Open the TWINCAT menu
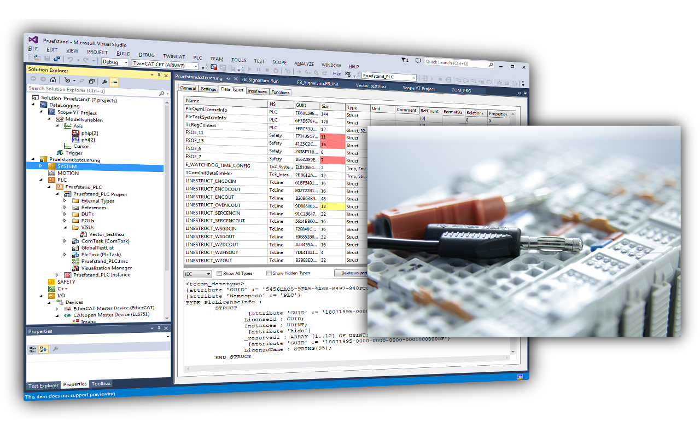700x438 pixels. point(174,56)
